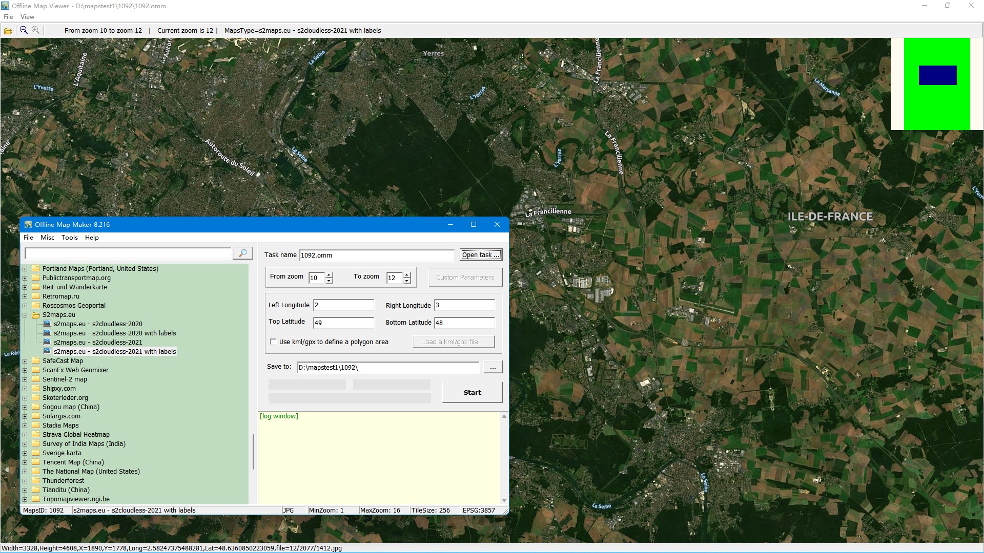The height and width of the screenshot is (553, 984).
Task: Click the Offline Map Viewer title bar app icon
Action: pyautogui.click(x=5, y=6)
